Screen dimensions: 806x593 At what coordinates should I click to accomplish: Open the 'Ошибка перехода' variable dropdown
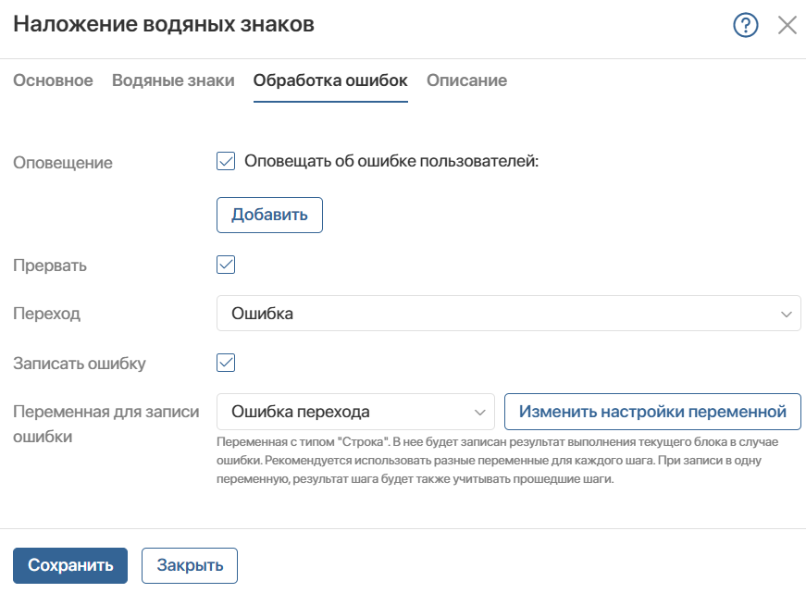pyautogui.click(x=355, y=412)
